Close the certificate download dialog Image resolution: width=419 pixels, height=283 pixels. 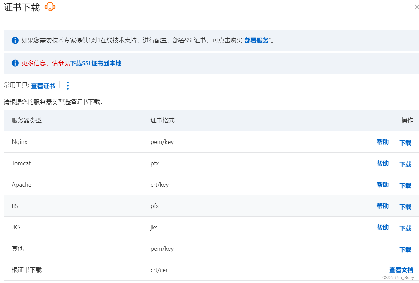coord(416,7)
